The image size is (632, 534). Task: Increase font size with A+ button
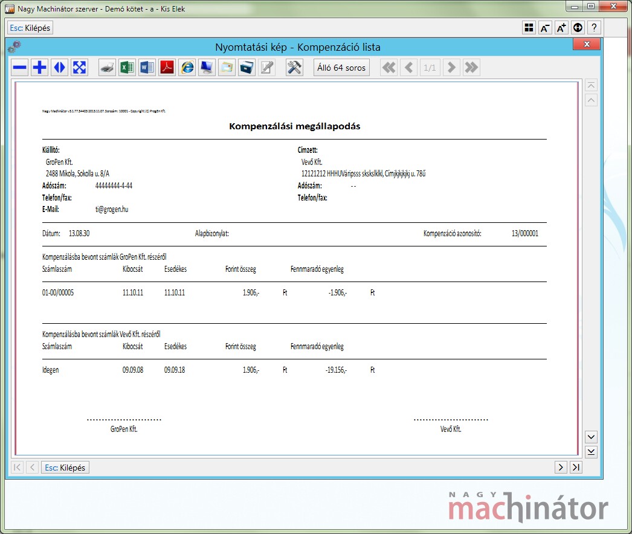(561, 28)
